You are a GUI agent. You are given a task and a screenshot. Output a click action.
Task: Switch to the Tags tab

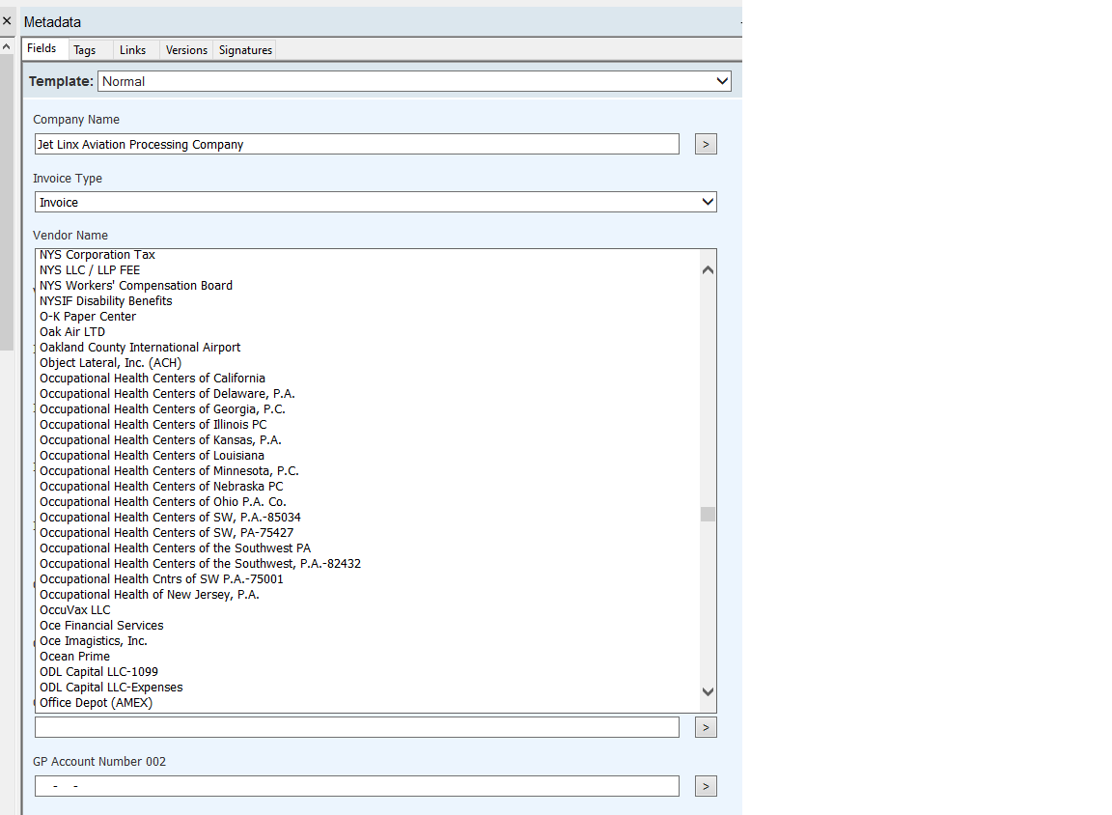85,50
